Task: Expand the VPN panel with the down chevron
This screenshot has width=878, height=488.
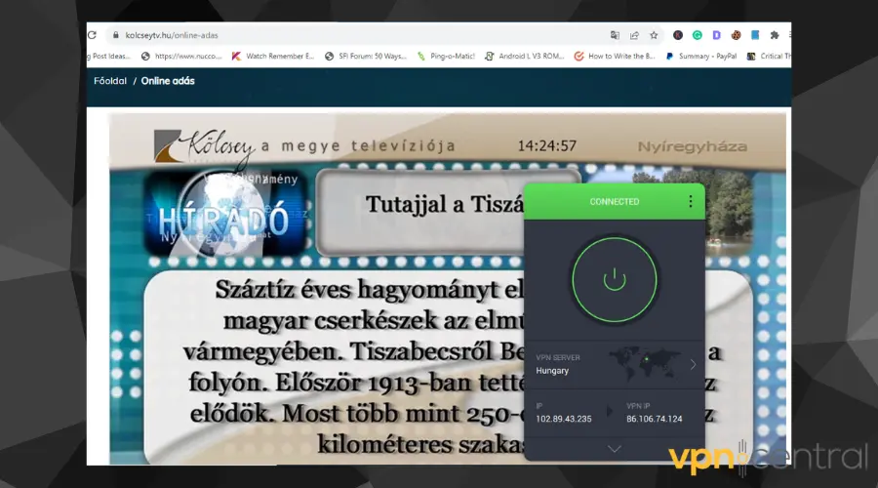Action: pyautogui.click(x=615, y=449)
